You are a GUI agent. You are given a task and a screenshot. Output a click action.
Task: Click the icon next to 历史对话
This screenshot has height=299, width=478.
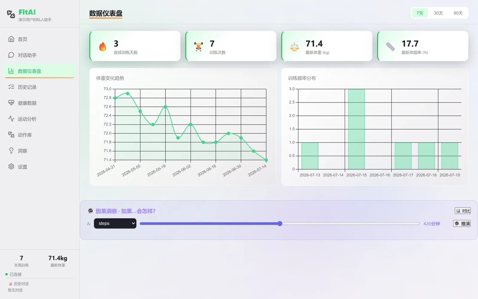click(11, 284)
